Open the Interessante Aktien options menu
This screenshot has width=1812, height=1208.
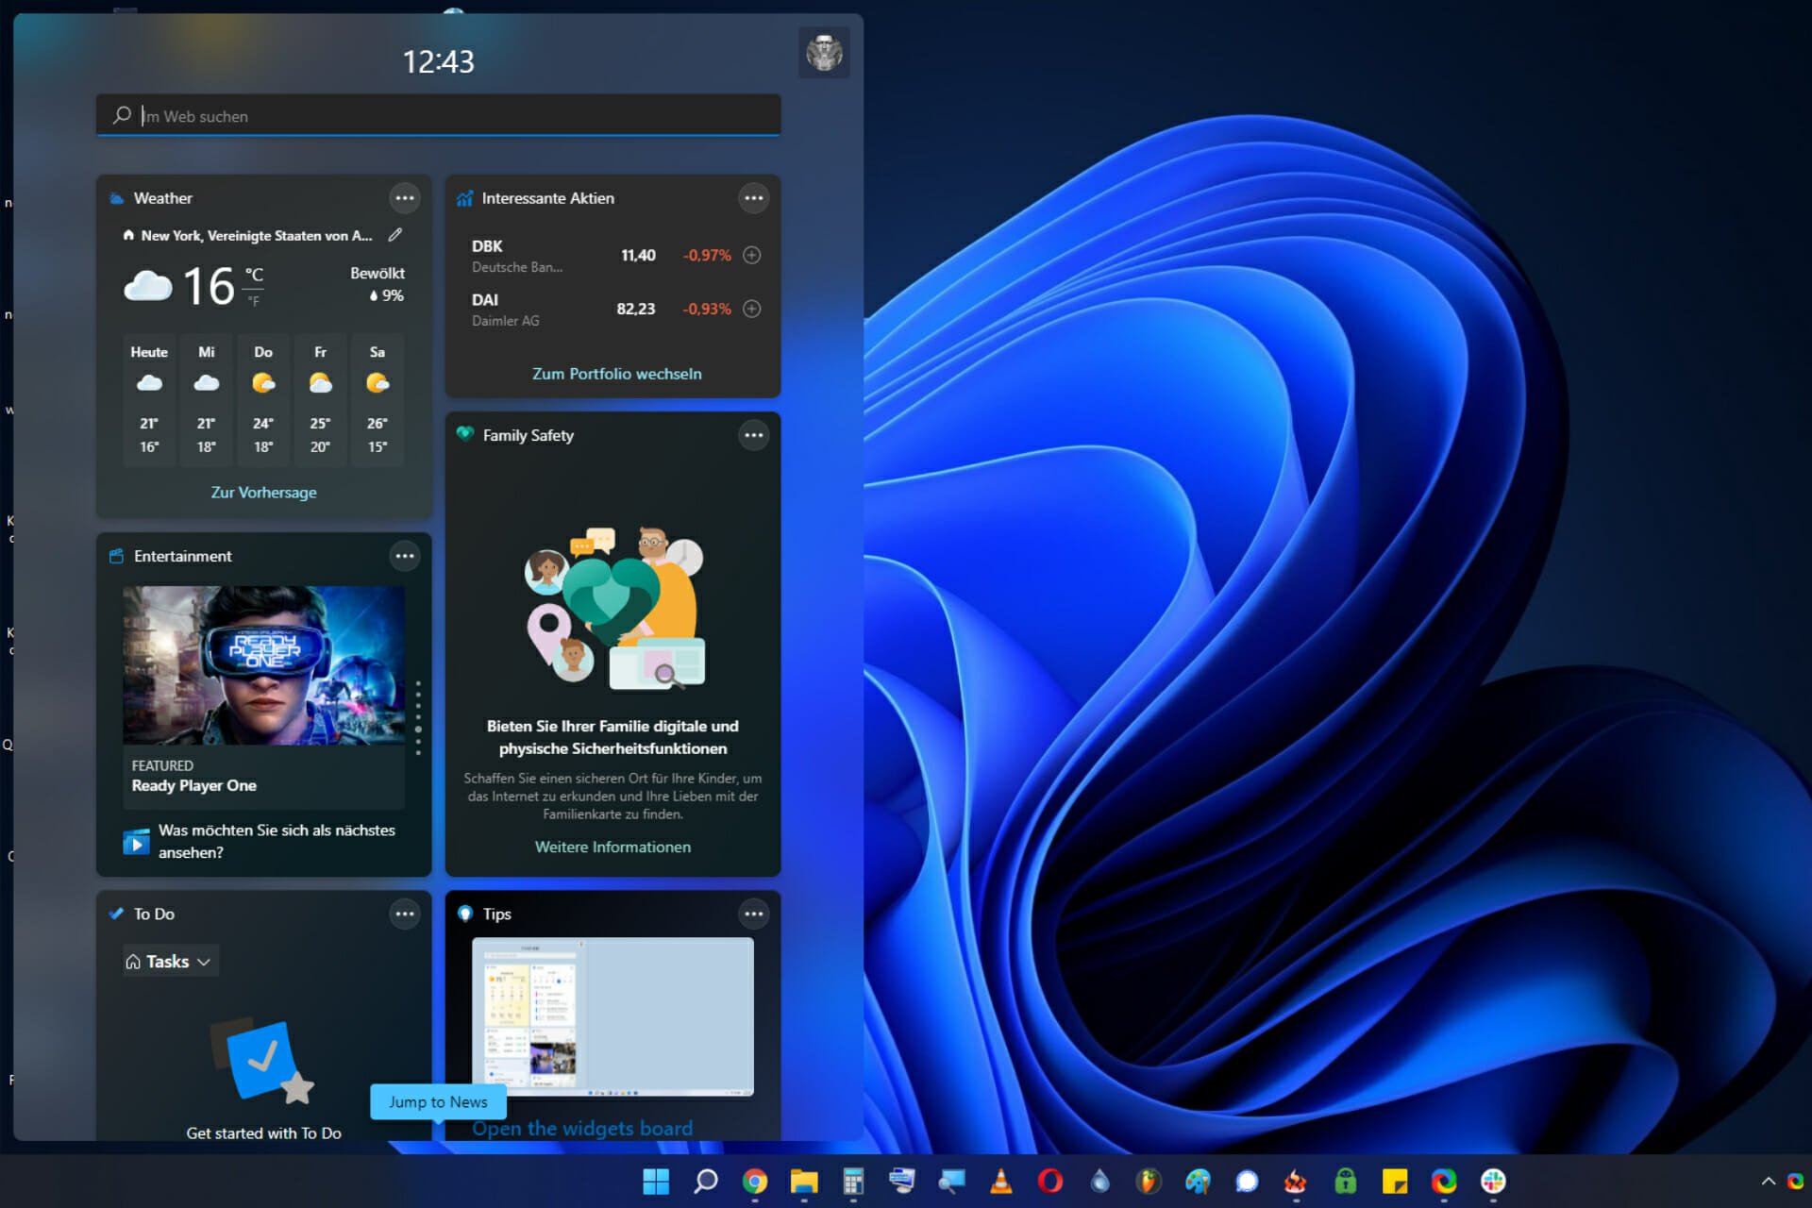(754, 198)
